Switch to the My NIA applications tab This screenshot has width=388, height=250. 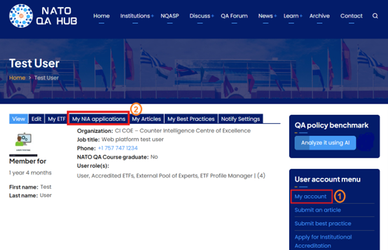[99, 119]
